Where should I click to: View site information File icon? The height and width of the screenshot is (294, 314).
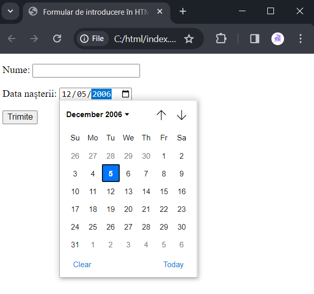point(92,39)
